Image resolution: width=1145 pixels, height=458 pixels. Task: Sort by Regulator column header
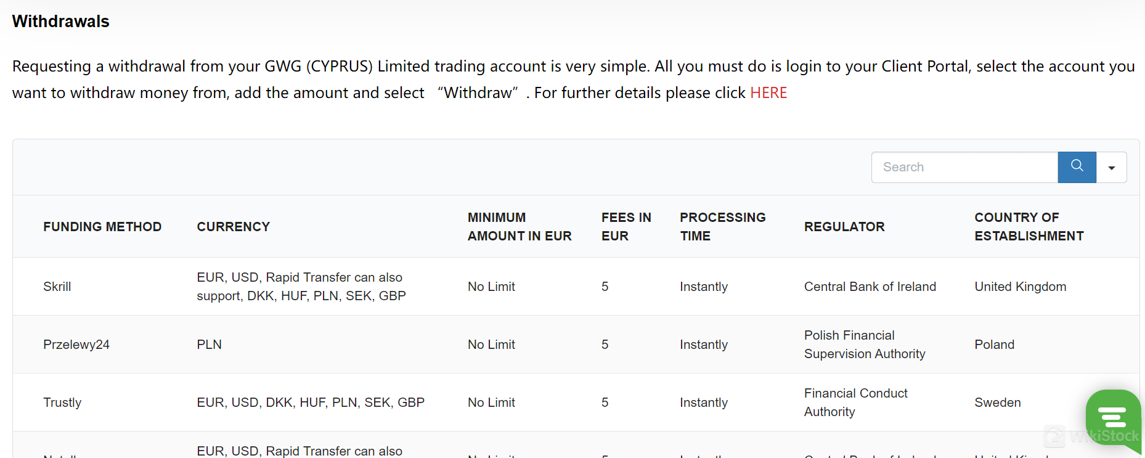click(844, 227)
